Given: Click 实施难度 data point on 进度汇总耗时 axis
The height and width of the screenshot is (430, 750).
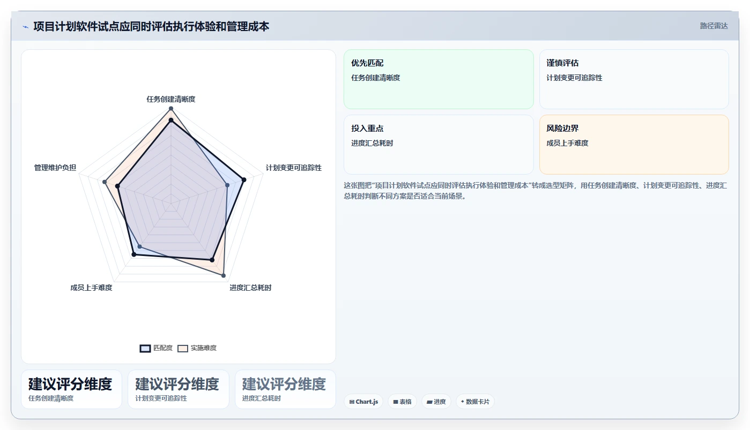Looking at the screenshot, I should (x=224, y=276).
